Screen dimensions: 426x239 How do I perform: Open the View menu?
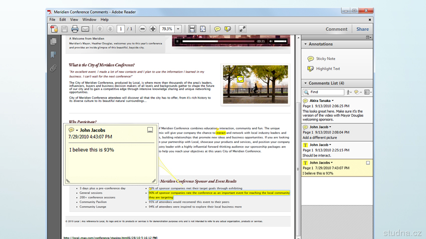tap(74, 19)
